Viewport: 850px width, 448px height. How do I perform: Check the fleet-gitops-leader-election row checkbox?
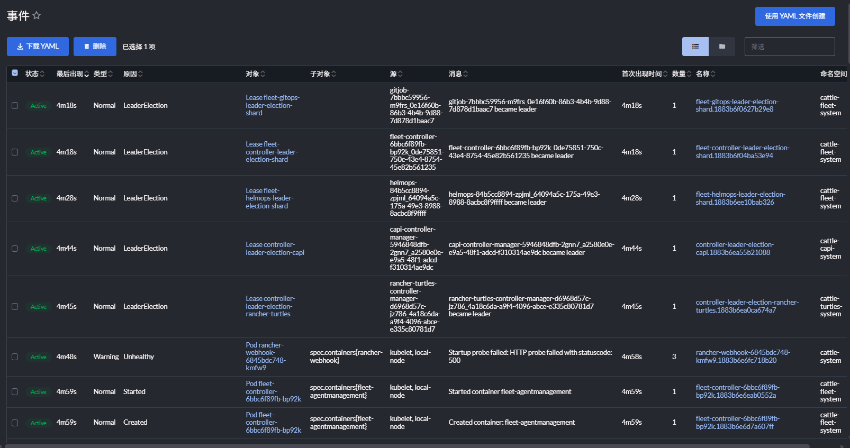15,106
